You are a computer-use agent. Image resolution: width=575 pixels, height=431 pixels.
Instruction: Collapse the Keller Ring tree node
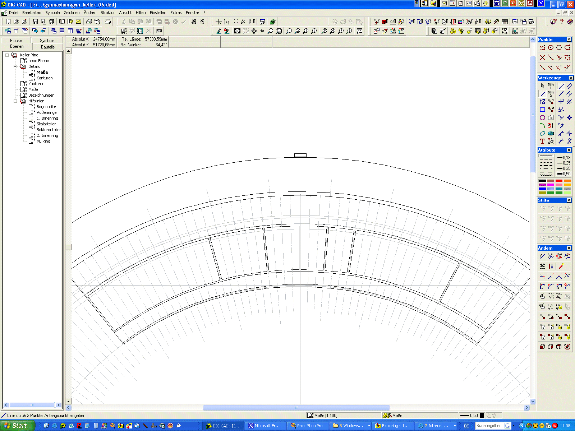tap(7, 55)
